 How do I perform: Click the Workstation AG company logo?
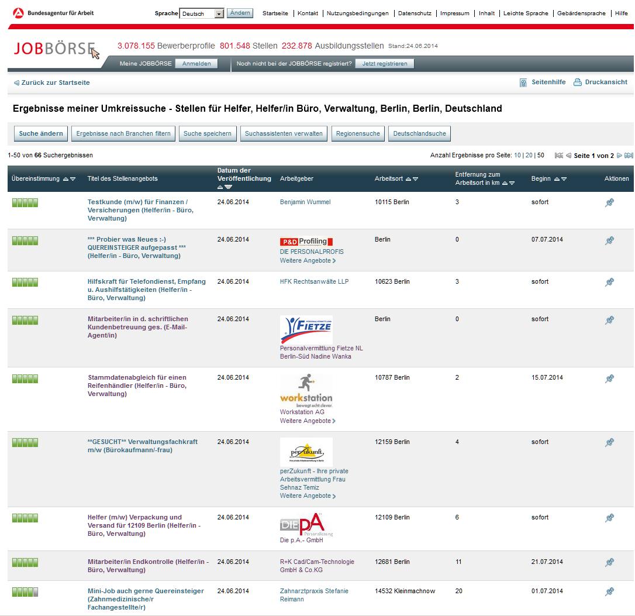[306, 391]
